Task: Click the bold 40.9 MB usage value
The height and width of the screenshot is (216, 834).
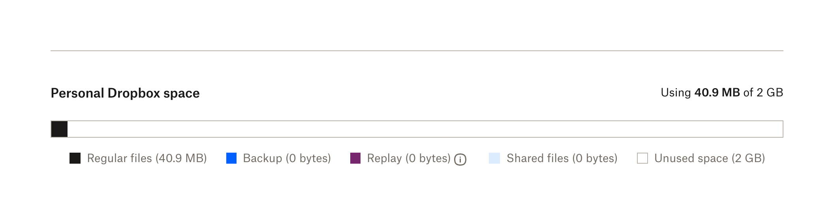Action: pyautogui.click(x=717, y=92)
